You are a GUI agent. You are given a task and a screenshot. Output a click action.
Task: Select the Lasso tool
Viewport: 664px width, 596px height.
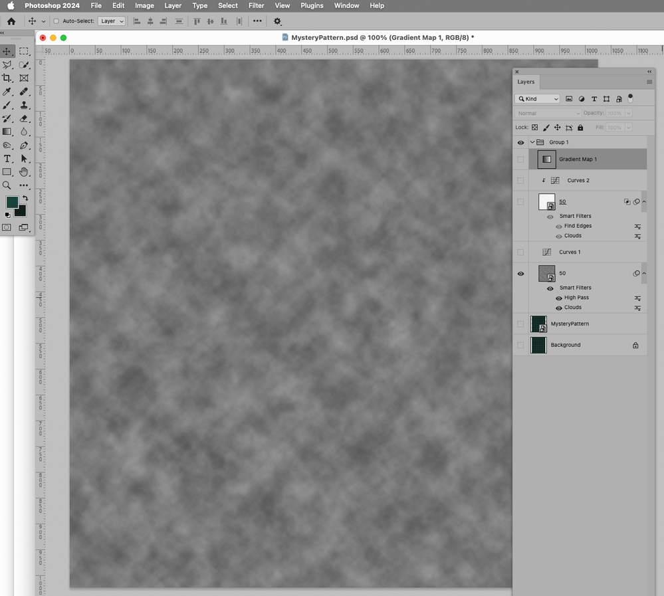click(8, 64)
